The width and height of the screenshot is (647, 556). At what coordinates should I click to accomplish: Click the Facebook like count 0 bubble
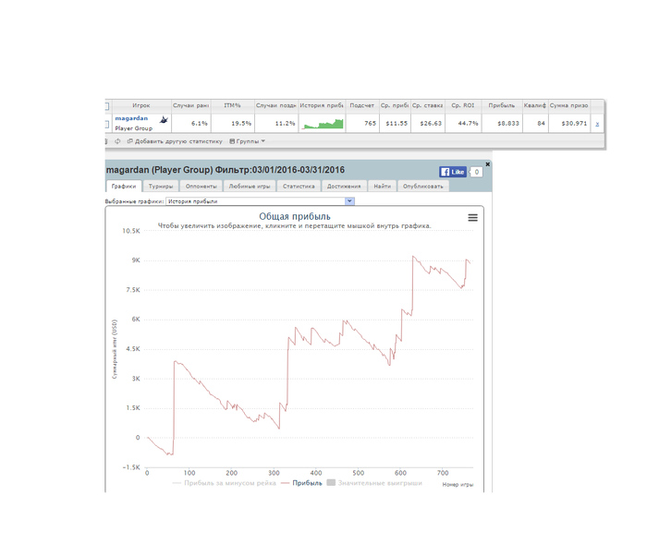pos(476,172)
